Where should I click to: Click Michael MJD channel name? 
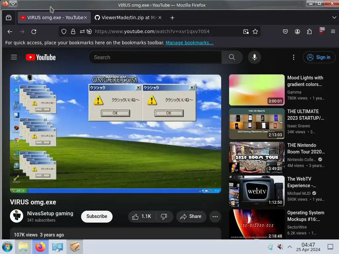click(x=299, y=193)
